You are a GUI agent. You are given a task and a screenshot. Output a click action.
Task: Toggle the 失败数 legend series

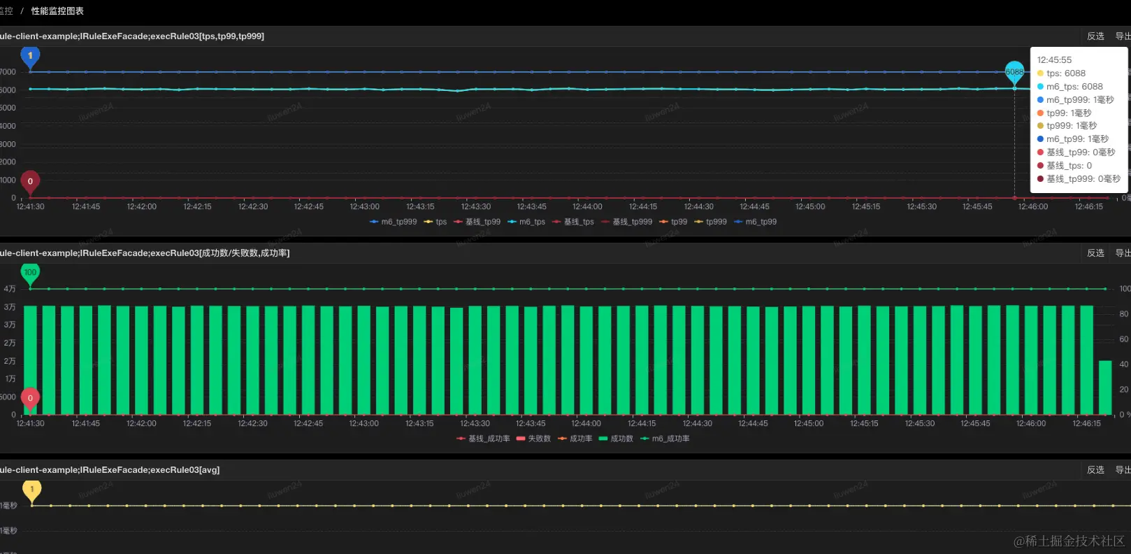pos(533,439)
